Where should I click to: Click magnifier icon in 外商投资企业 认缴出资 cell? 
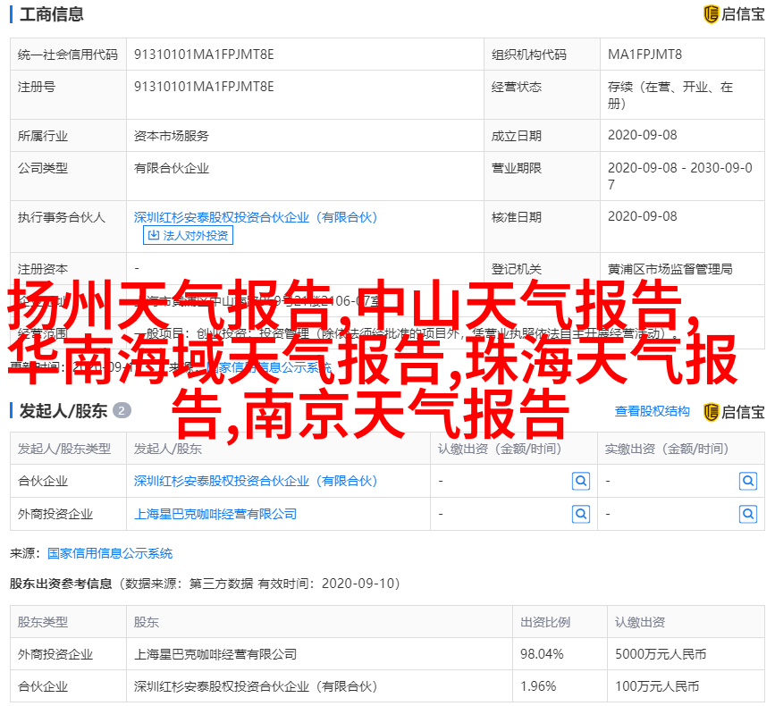pyautogui.click(x=581, y=515)
